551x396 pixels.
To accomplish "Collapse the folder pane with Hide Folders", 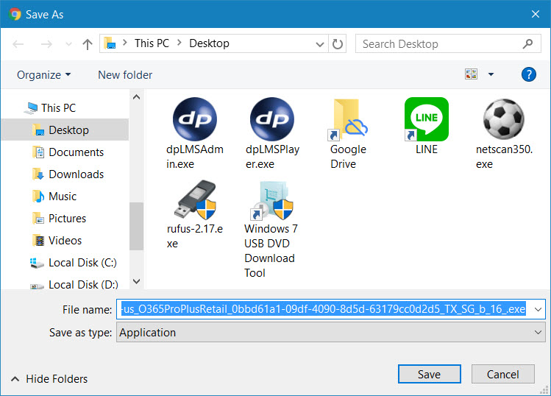I will (x=49, y=379).
